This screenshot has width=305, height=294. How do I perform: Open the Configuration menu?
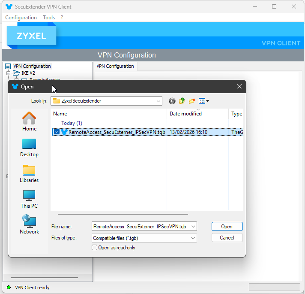pyautogui.click(x=21, y=18)
